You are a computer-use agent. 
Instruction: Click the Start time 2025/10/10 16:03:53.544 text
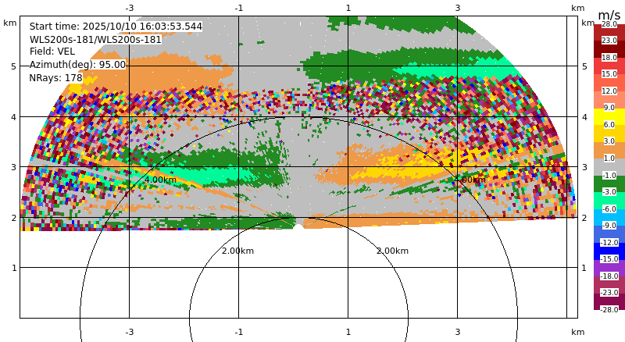pos(116,27)
